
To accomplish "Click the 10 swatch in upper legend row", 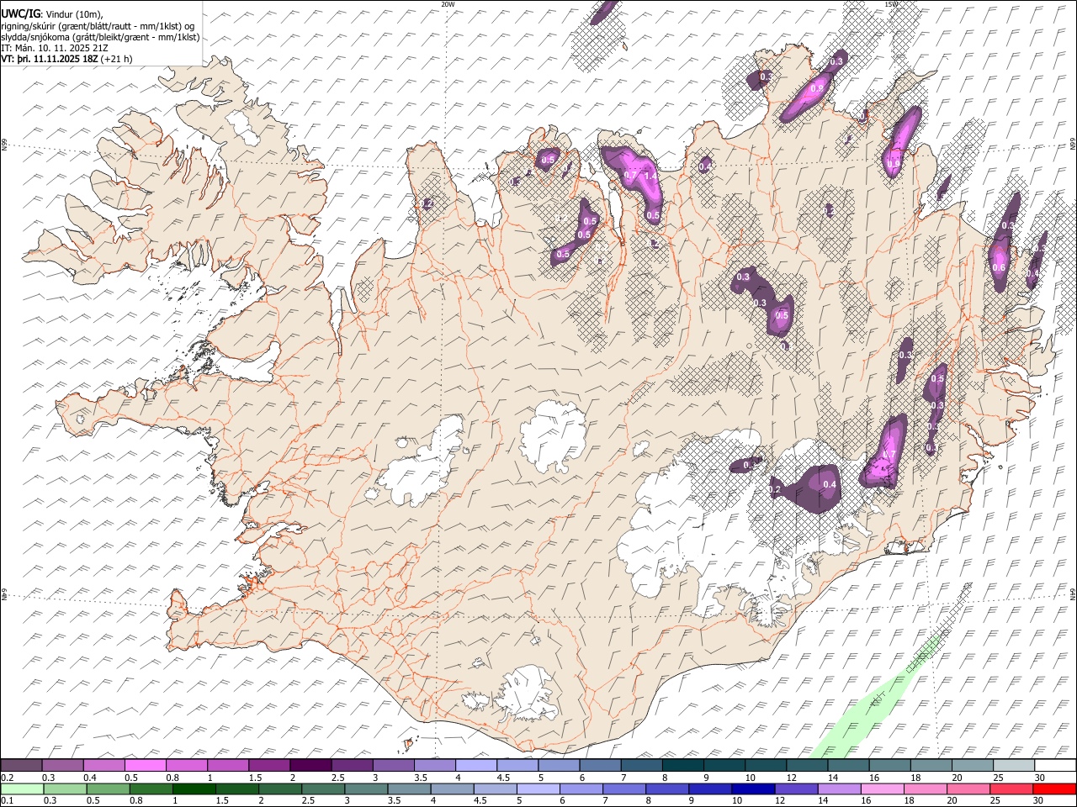I will tap(765, 766).
